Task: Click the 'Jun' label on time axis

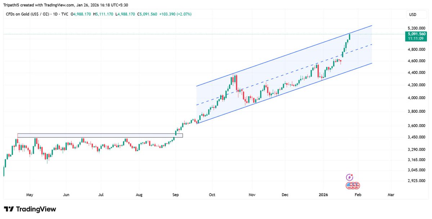Action: pos(66,195)
